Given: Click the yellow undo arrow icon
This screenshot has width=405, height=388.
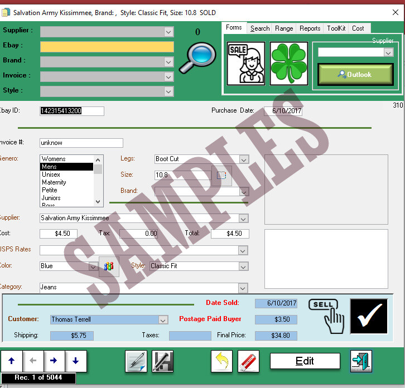Looking at the screenshot, I should pos(221,361).
